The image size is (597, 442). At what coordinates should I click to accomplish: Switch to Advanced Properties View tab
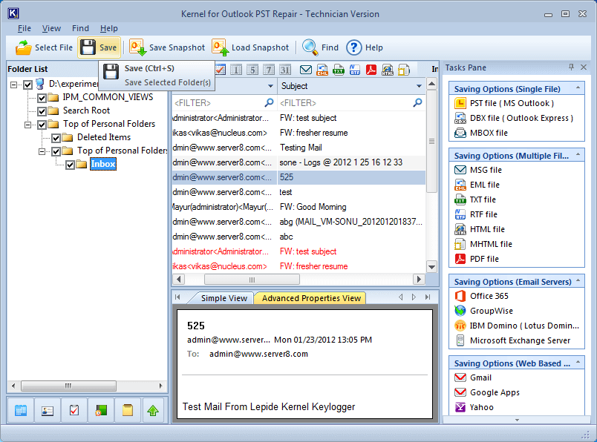311,298
